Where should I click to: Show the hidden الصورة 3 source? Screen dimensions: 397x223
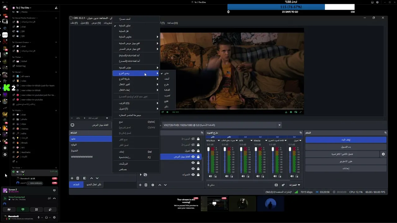pyautogui.click(x=193, y=139)
